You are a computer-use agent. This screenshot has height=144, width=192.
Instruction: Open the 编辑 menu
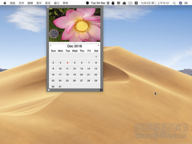(x=30, y=3)
